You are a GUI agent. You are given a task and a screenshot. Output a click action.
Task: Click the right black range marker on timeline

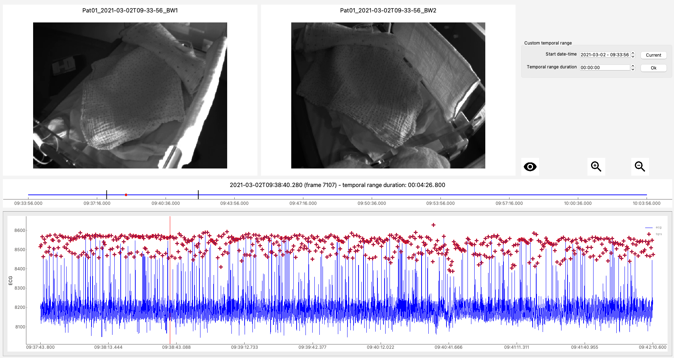click(198, 195)
